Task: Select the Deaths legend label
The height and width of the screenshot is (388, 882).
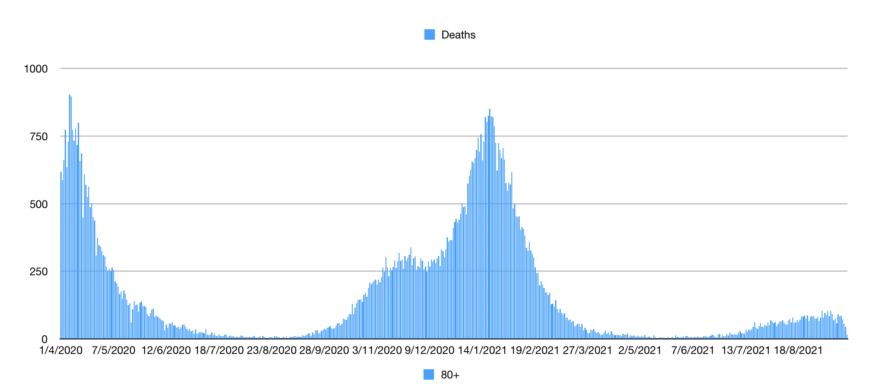Action: pos(458,35)
